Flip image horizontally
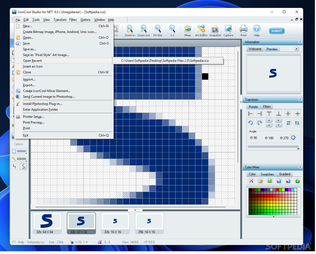 (x=289, y=123)
